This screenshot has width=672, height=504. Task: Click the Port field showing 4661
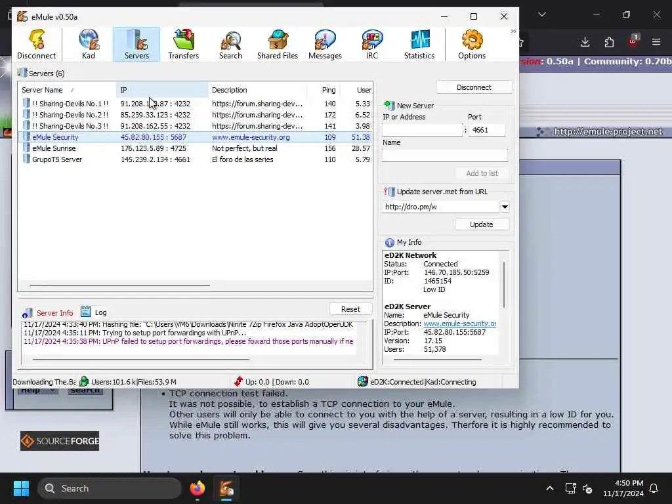[487, 130]
